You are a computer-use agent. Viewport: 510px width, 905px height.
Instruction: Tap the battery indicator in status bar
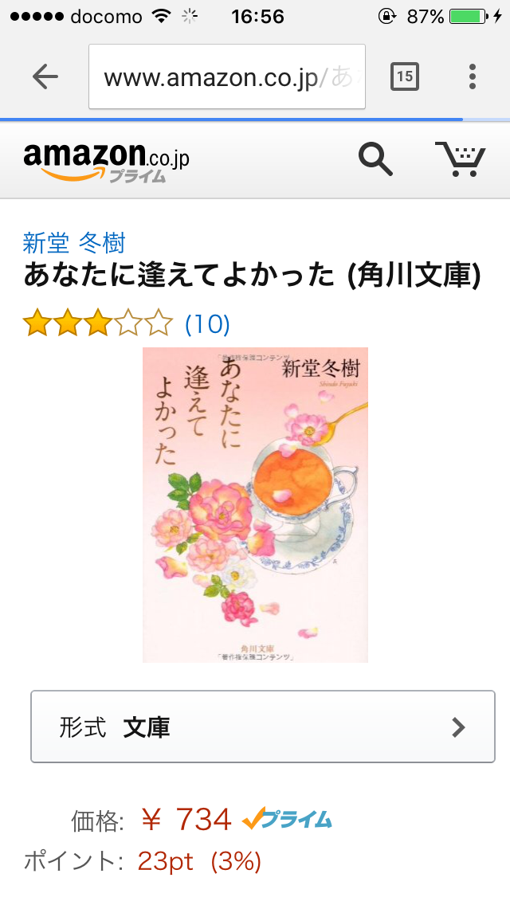click(x=468, y=16)
